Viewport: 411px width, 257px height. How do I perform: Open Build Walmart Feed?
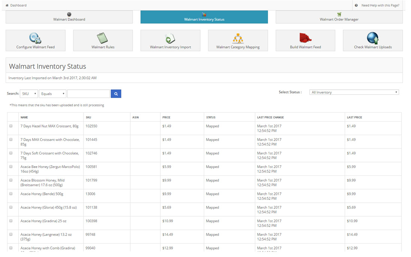point(305,40)
